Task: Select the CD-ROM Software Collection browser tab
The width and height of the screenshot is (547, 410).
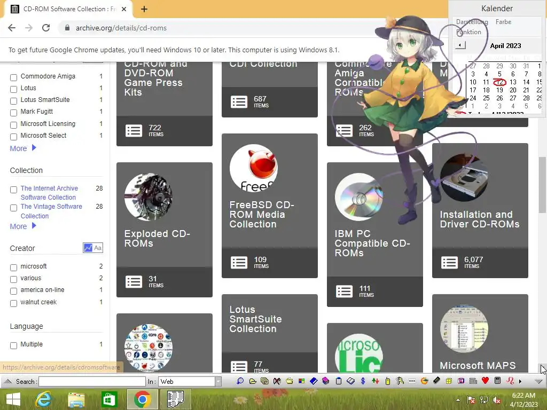Action: [68, 9]
